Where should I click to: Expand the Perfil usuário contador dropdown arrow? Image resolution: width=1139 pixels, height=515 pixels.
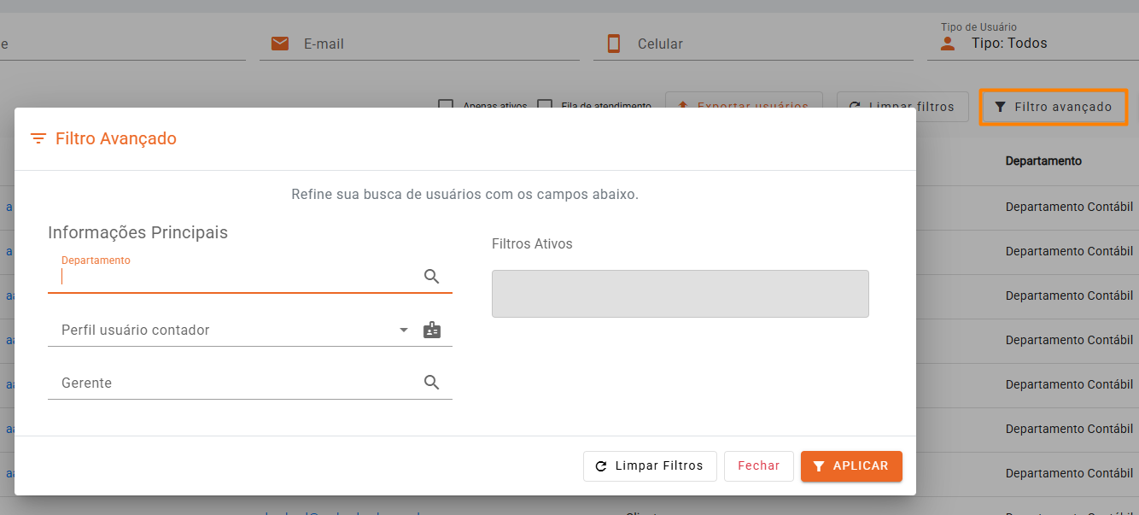click(x=404, y=330)
